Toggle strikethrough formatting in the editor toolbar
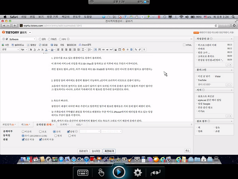Screen dimensions: 238x179 42,50
